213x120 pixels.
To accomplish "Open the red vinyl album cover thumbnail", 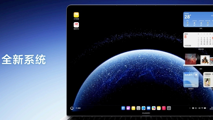I will point(191,59).
